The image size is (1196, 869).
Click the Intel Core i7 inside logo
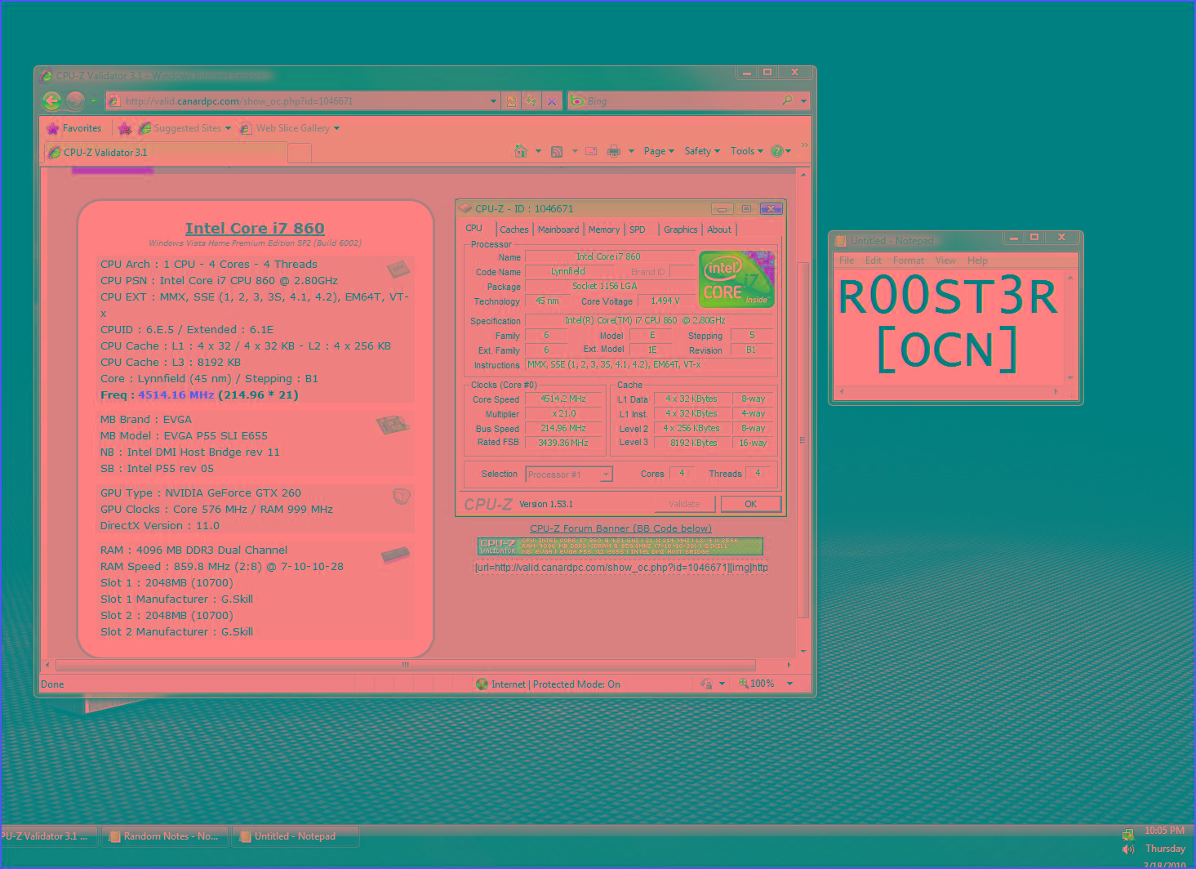[736, 279]
